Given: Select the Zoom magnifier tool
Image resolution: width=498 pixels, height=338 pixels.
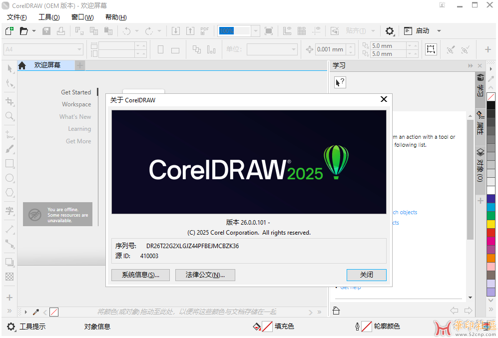Looking at the screenshot, I should [x=9, y=116].
